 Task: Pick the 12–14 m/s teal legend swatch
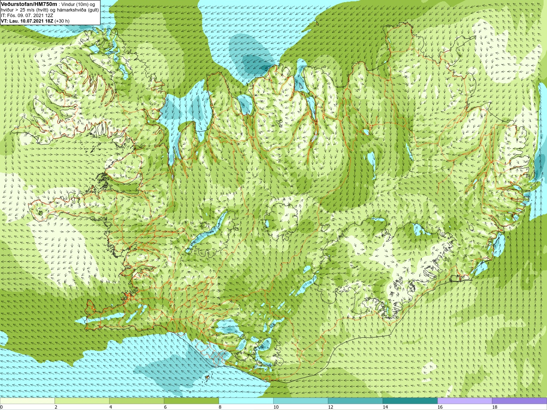point(356,401)
